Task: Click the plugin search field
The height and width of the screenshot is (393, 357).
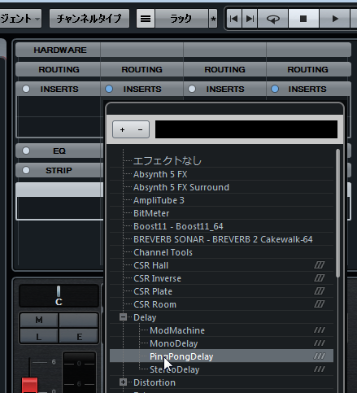Action: click(246, 129)
